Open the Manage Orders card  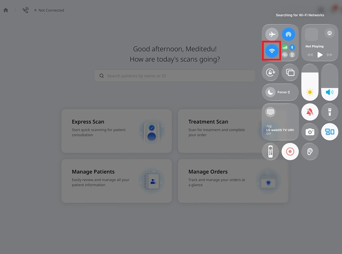[x=233, y=181]
